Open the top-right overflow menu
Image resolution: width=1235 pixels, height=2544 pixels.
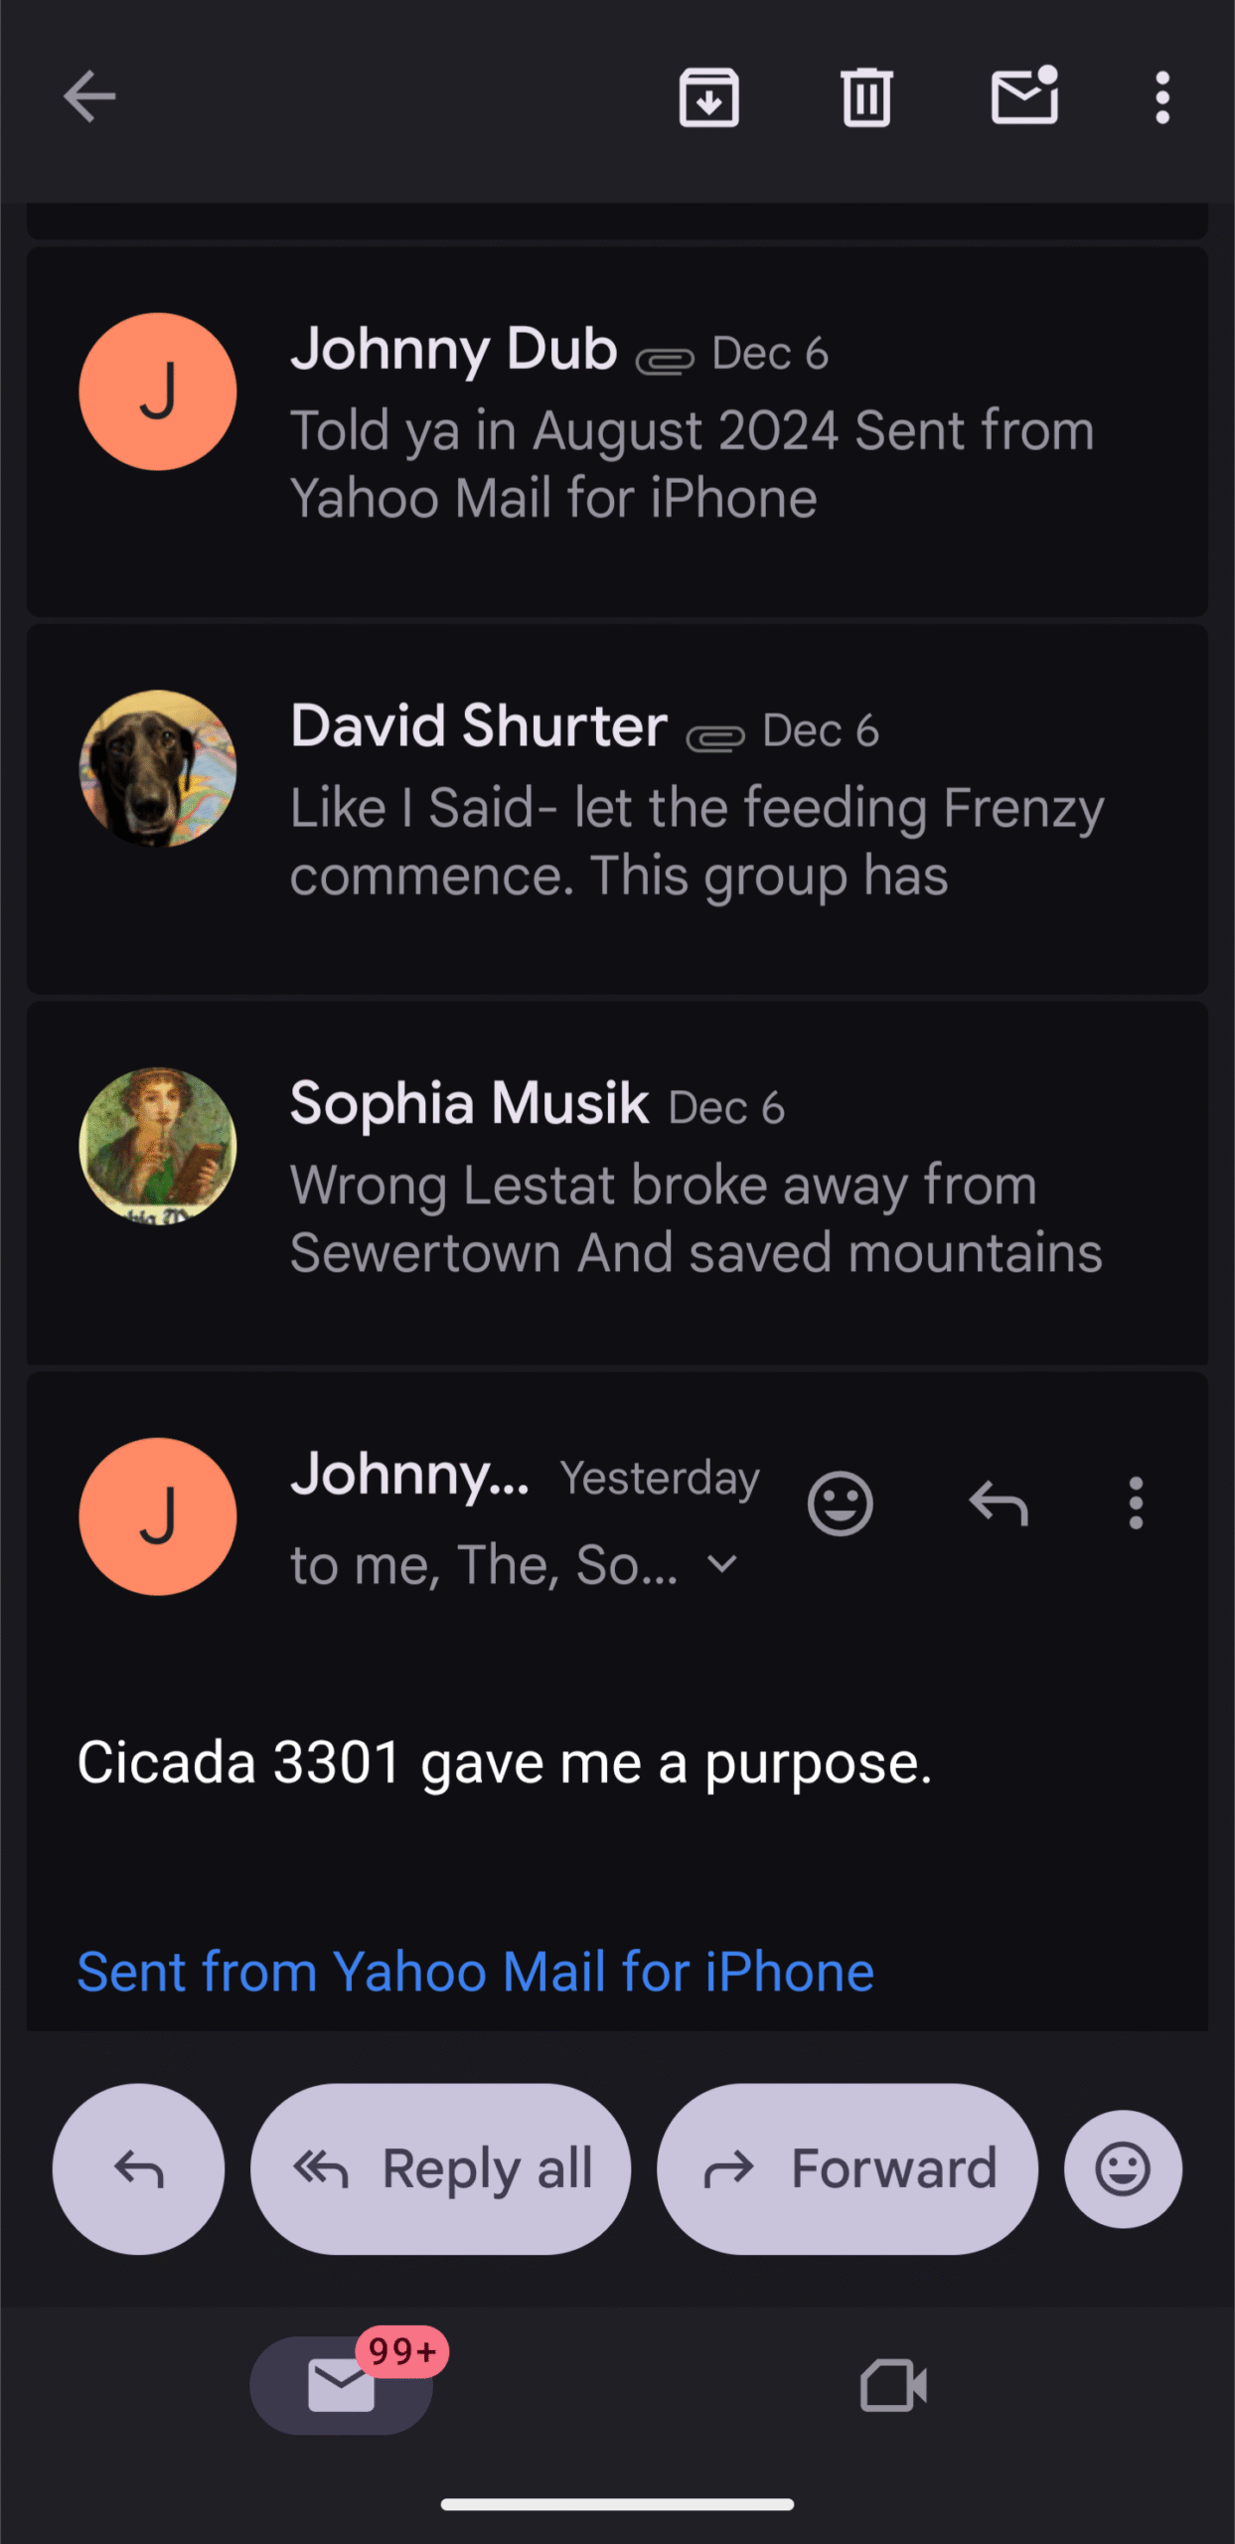[1161, 97]
